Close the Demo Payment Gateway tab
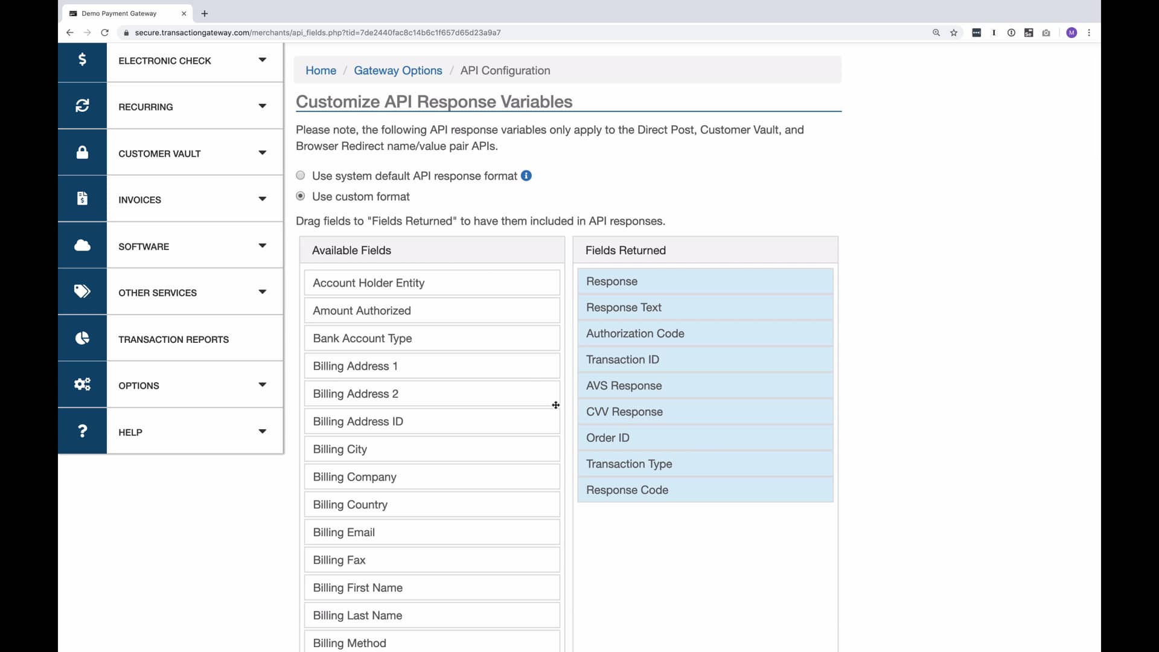 tap(184, 13)
